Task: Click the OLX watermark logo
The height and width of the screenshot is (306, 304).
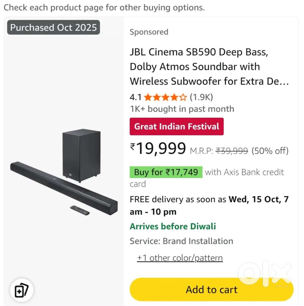Action: (264, 273)
